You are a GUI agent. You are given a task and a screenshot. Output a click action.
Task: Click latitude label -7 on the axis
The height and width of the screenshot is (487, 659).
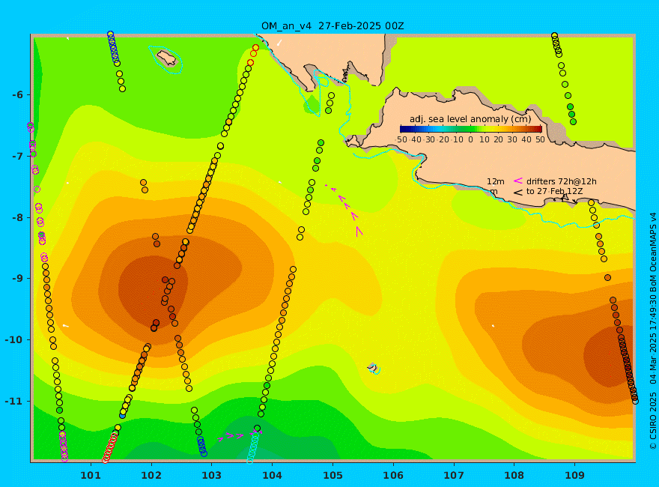[x=17, y=157]
